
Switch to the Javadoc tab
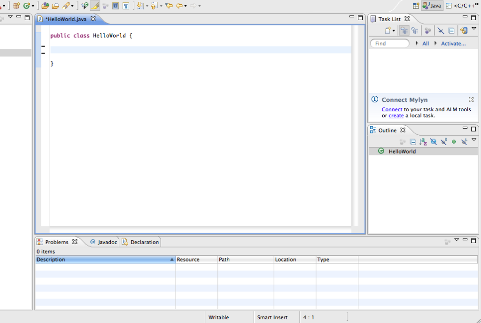104,242
